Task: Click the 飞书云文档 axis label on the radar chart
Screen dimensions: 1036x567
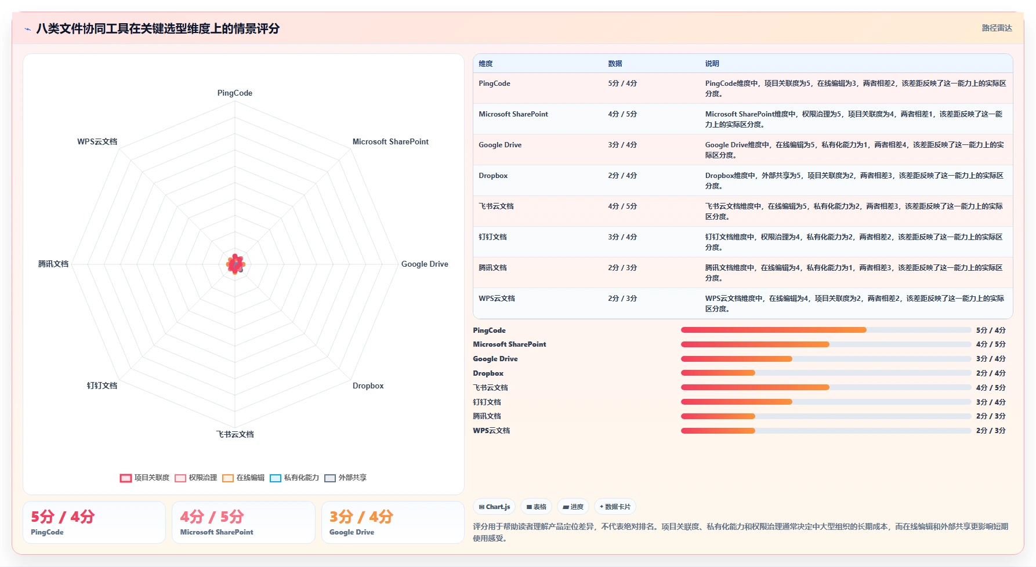Action: (x=235, y=434)
